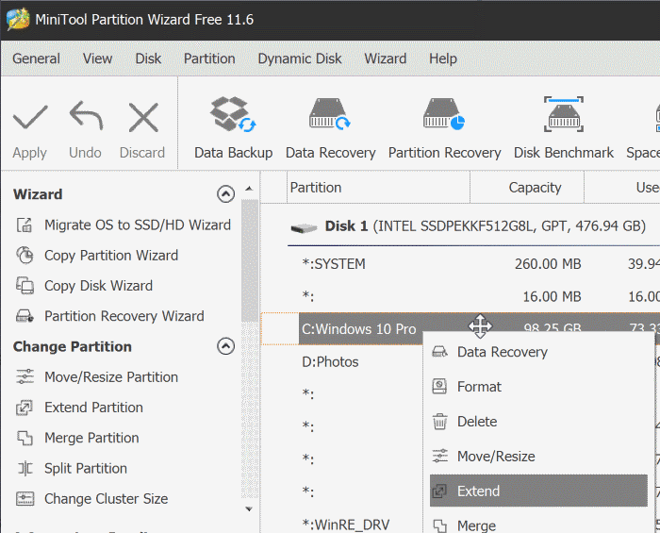
Task: Collapse the Wizard section
Action: point(225,194)
